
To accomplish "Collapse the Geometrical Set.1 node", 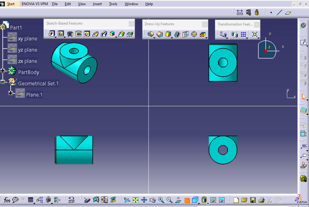I will (3, 82).
